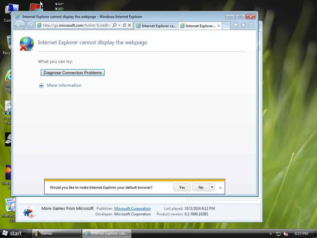
Task: Activate Internet Explorer taskbar button
Action: (x=106, y=233)
